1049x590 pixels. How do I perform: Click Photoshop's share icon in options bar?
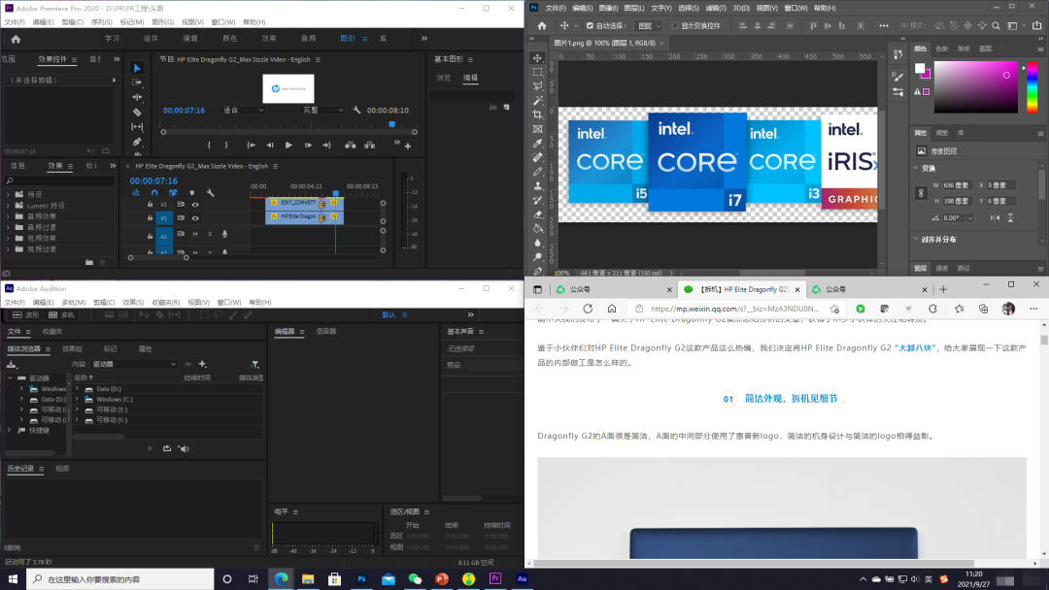1037,26
